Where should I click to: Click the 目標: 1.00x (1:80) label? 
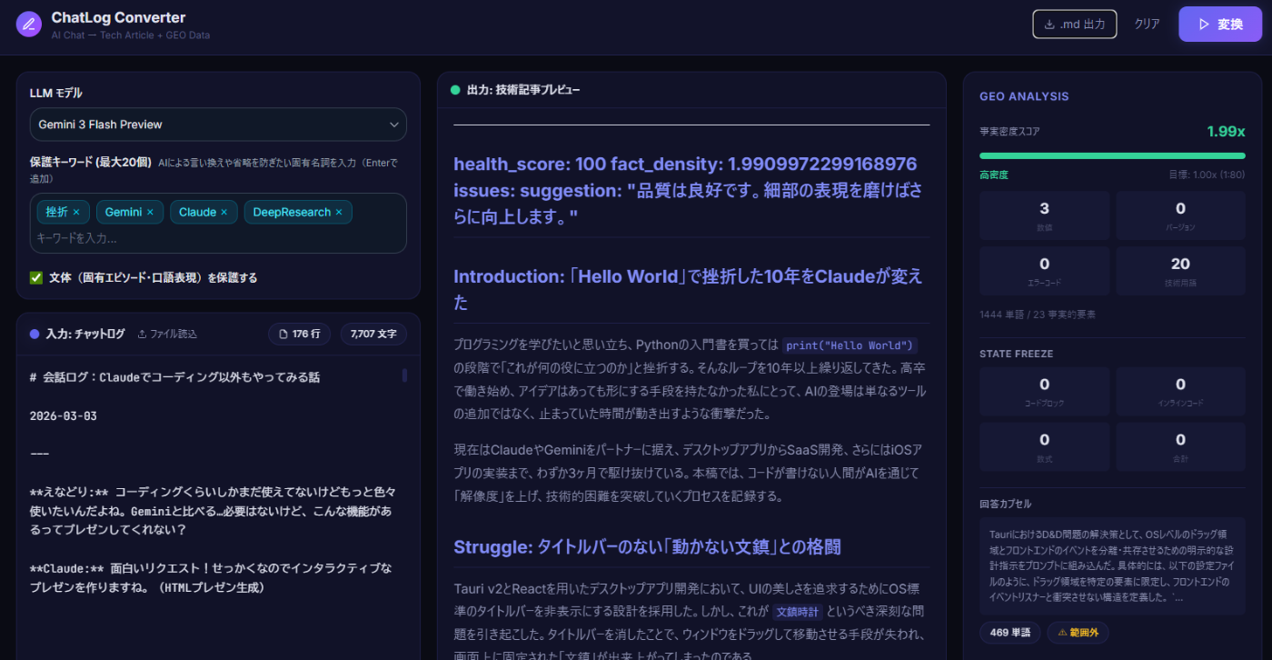click(1207, 175)
